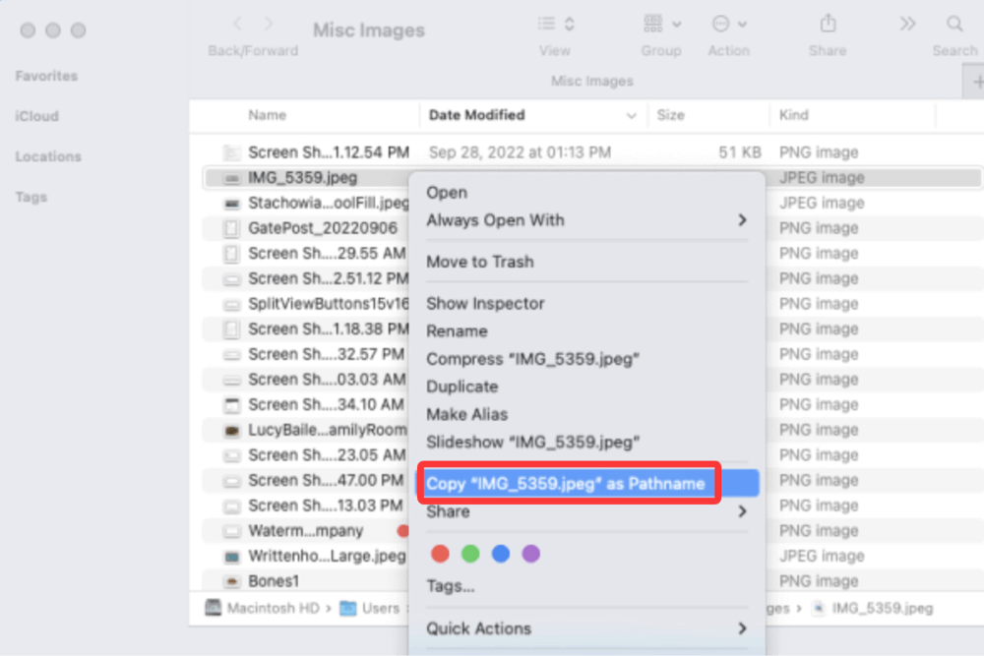This screenshot has width=984, height=656.
Task: Click the Share toolbar icon
Action: 828,24
